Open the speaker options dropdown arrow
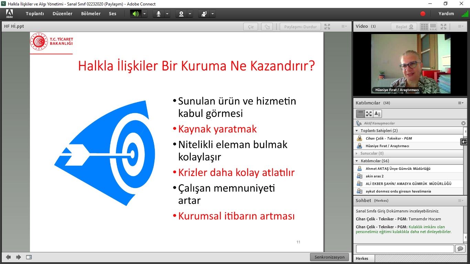This screenshot has width=470, height=264. click(x=145, y=14)
